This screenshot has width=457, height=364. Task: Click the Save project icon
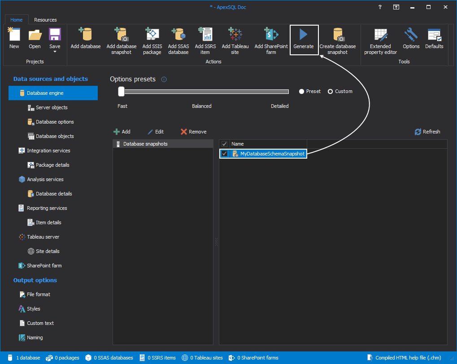[55, 35]
